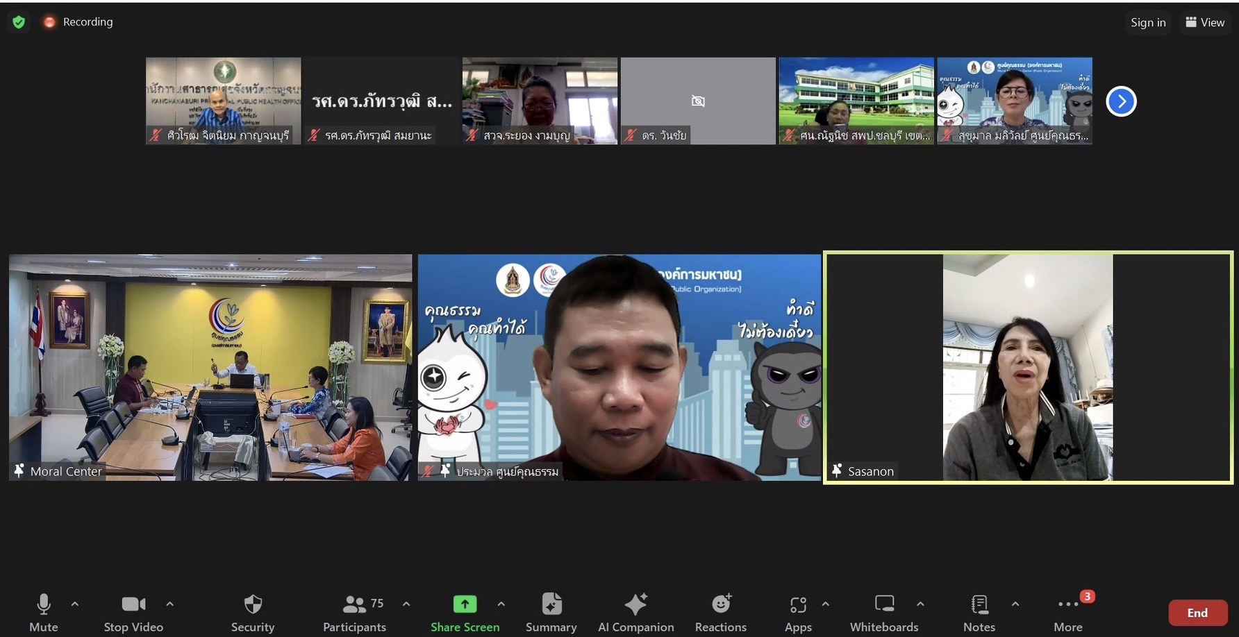Click the pin icon on ประมวล ศูนย์คุณธรรม tile
This screenshot has height=637, width=1239.
(x=445, y=470)
